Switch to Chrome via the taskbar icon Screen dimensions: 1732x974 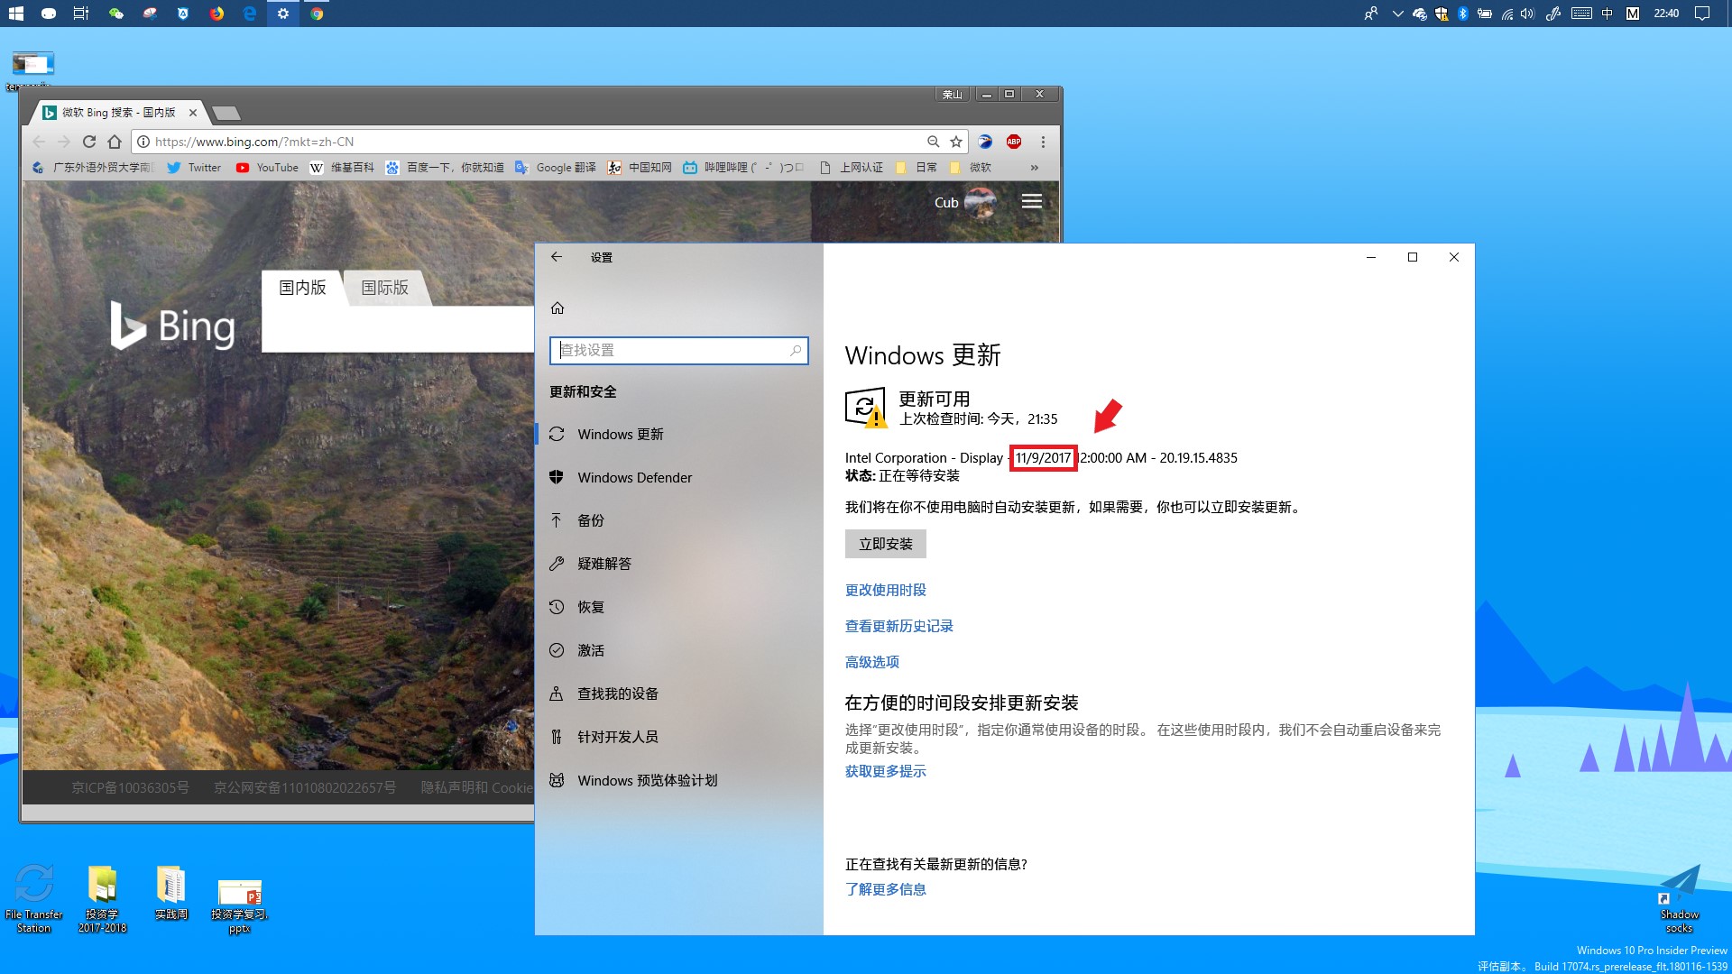coord(317,14)
